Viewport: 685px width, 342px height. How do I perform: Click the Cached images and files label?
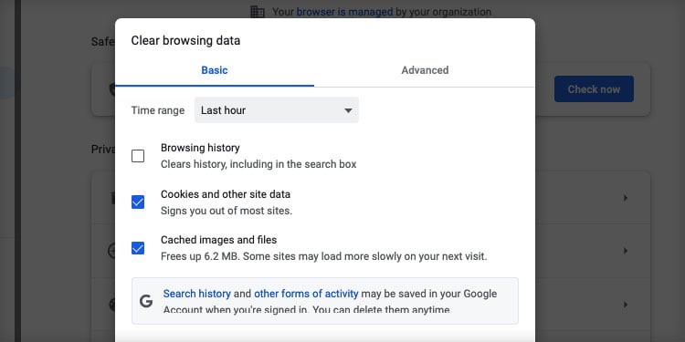(x=218, y=240)
